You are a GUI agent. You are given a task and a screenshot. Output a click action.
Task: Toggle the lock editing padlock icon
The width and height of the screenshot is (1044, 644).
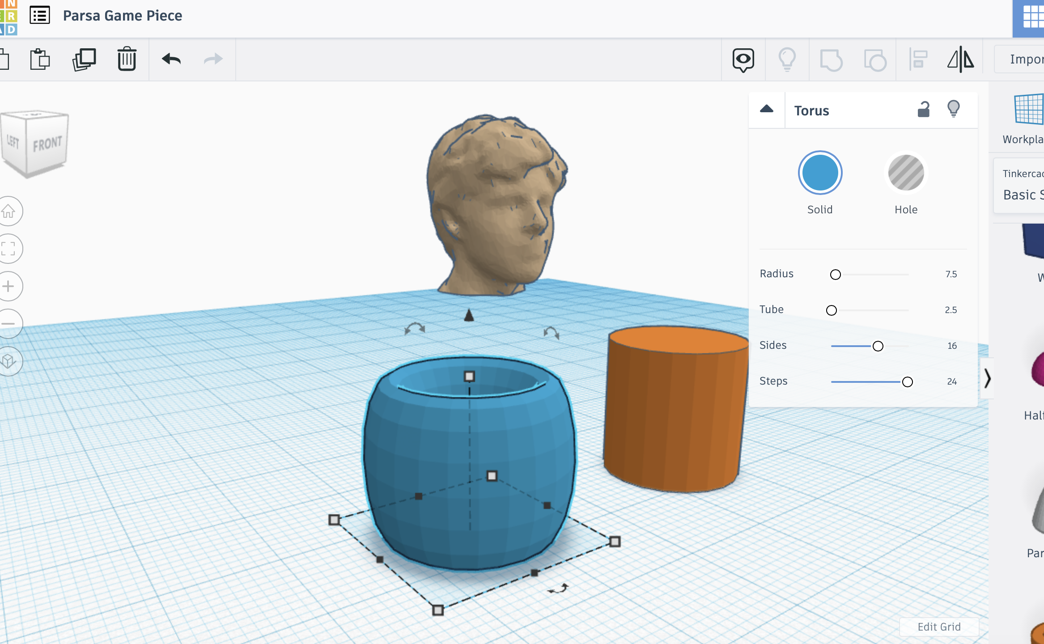tap(923, 109)
